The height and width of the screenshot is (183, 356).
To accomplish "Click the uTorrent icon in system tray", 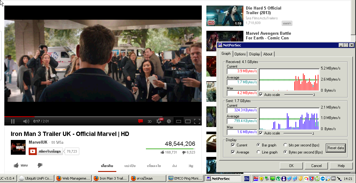I will [278, 178].
